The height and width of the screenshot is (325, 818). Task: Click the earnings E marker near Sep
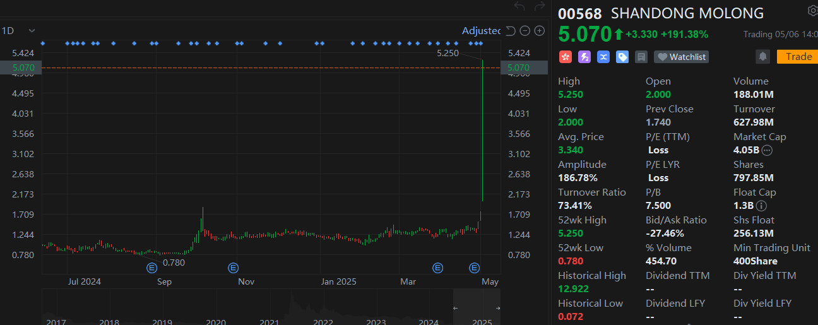coord(151,268)
